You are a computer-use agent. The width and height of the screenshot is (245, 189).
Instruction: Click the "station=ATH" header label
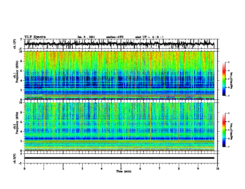click(115, 37)
